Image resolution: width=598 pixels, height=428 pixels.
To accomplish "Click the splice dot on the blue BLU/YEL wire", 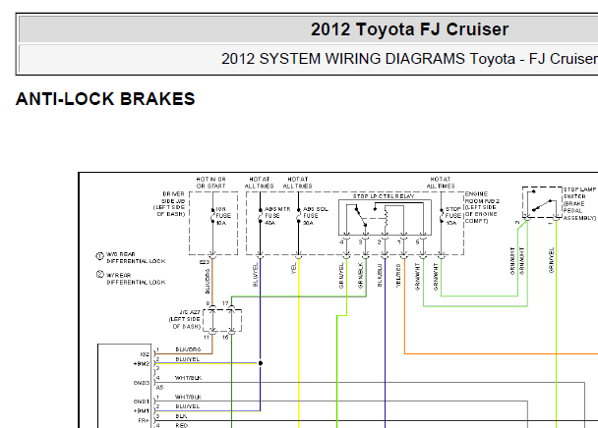I will pos(261,363).
